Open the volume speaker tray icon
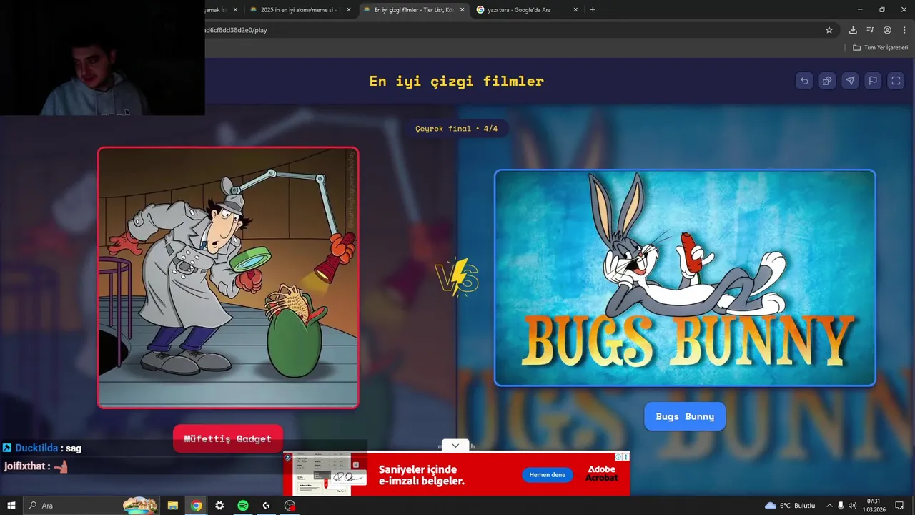The width and height of the screenshot is (915, 515). point(852,505)
